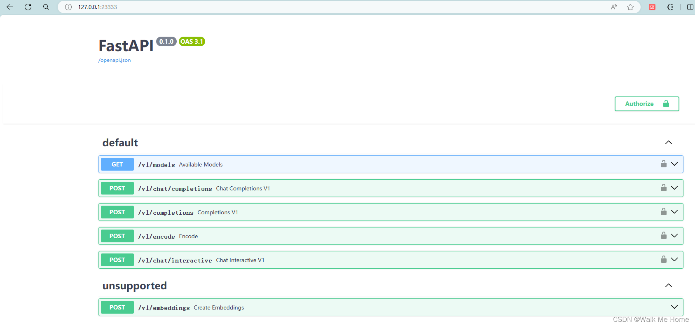Click lock icon on /v1/completions row

tap(664, 211)
